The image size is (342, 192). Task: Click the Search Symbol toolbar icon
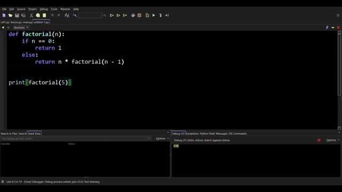[x=75, y=15]
